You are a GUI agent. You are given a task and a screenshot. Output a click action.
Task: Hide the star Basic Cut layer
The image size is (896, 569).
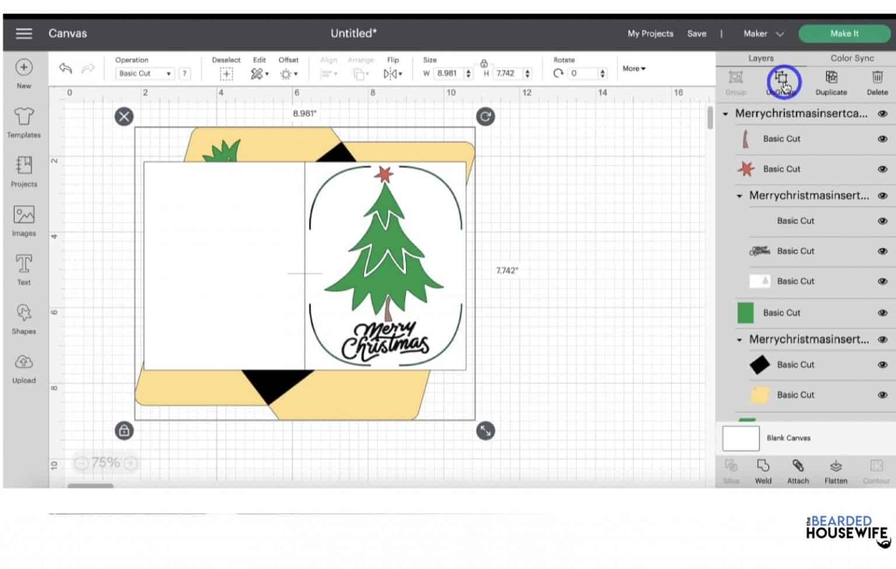coord(881,168)
